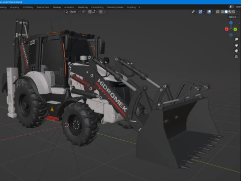Click the green Y axis gizmo handle

pyautogui.click(x=235, y=29)
